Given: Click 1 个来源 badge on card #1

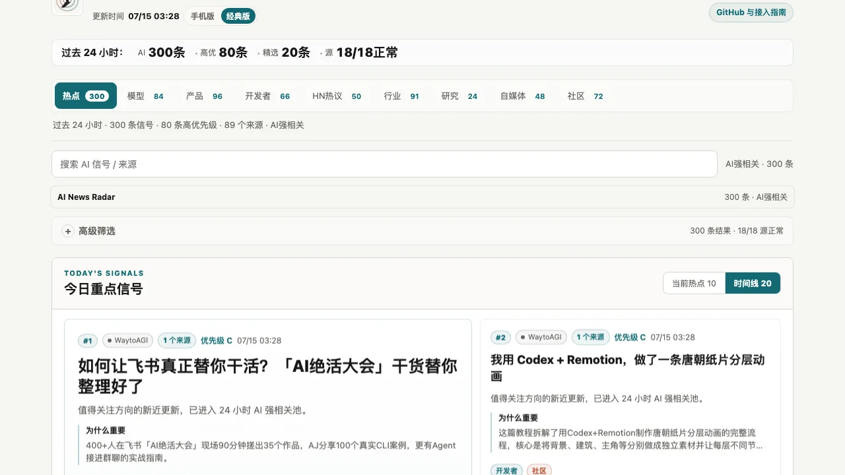Looking at the screenshot, I should click(x=176, y=340).
